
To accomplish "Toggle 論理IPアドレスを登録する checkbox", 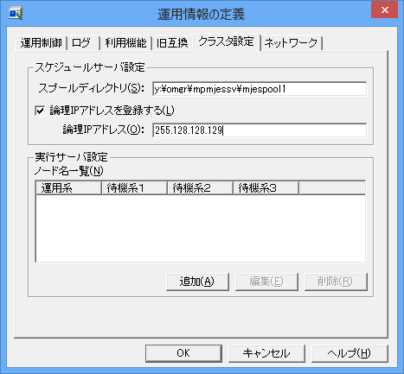I will click(x=40, y=111).
